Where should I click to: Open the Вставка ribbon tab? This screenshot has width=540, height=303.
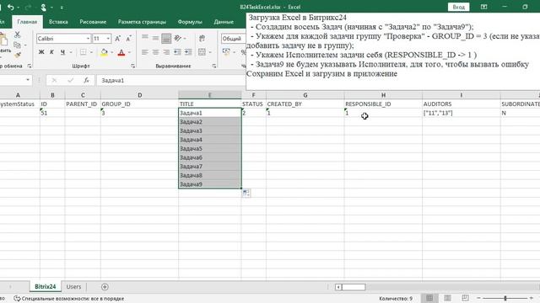pyautogui.click(x=58, y=22)
